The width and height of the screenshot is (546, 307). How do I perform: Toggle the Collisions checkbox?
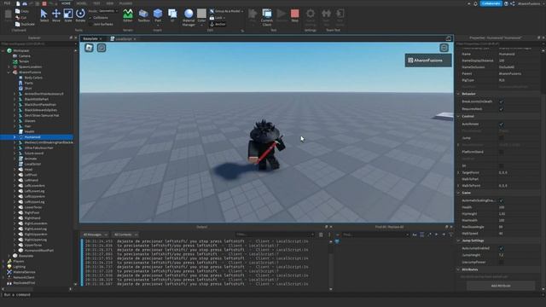pyautogui.click(x=90, y=18)
